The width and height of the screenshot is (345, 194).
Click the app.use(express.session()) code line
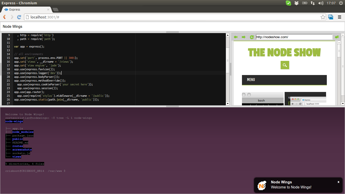point(38,88)
